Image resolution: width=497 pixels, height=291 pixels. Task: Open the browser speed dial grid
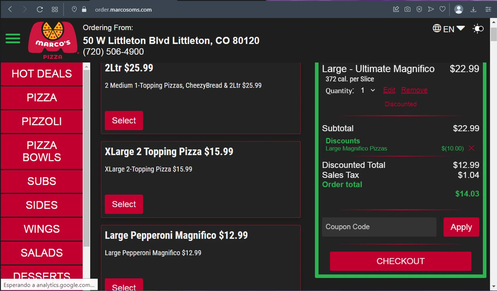point(55,9)
